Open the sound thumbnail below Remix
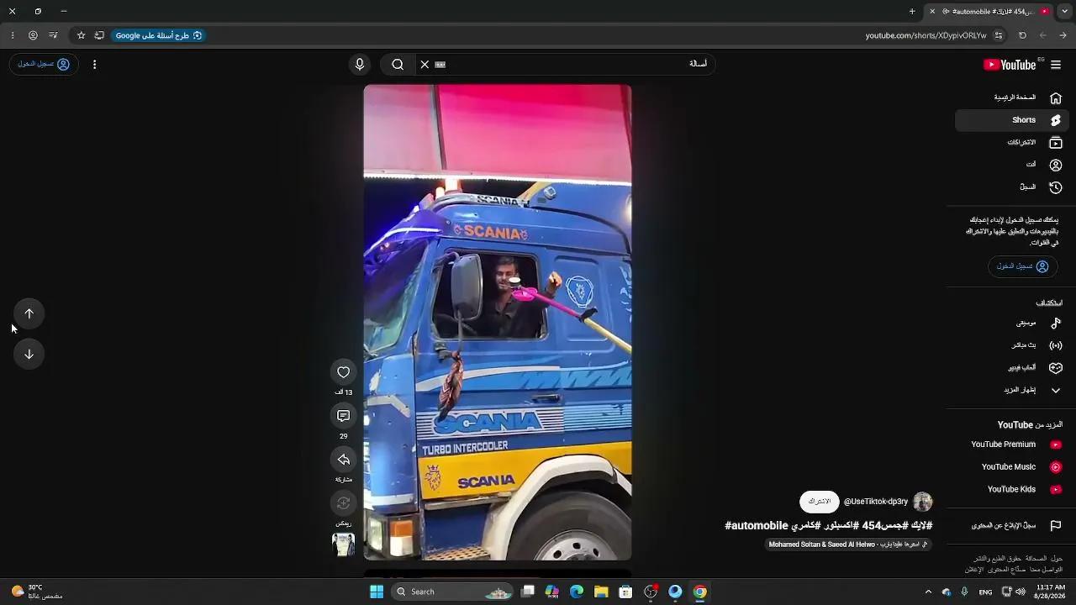 pyautogui.click(x=343, y=544)
